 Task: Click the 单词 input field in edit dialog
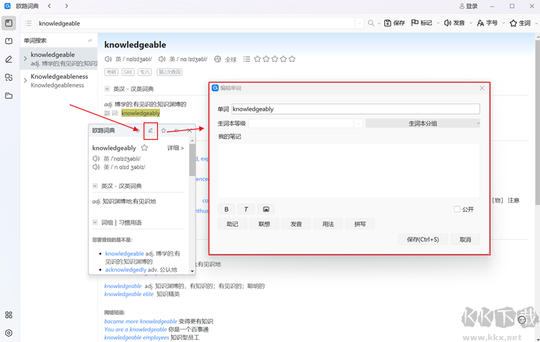[356, 109]
